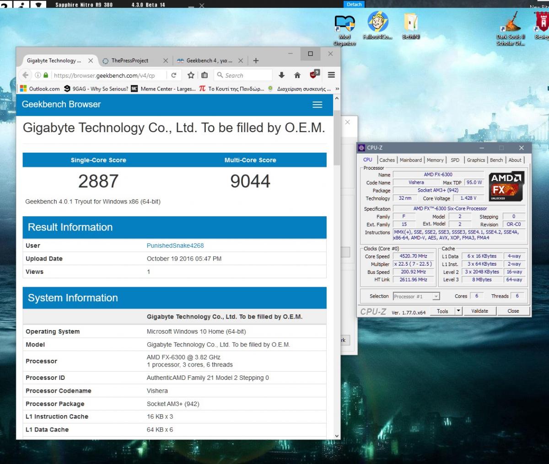Open the About tab in CPU-Z
This screenshot has height=464, width=549.
(x=515, y=160)
